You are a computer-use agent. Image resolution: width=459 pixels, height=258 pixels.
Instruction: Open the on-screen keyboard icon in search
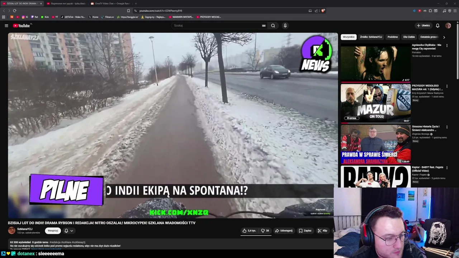coord(264,25)
